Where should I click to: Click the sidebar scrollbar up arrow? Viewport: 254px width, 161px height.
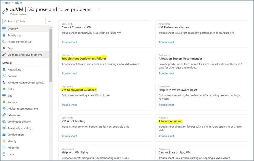pos(51,27)
